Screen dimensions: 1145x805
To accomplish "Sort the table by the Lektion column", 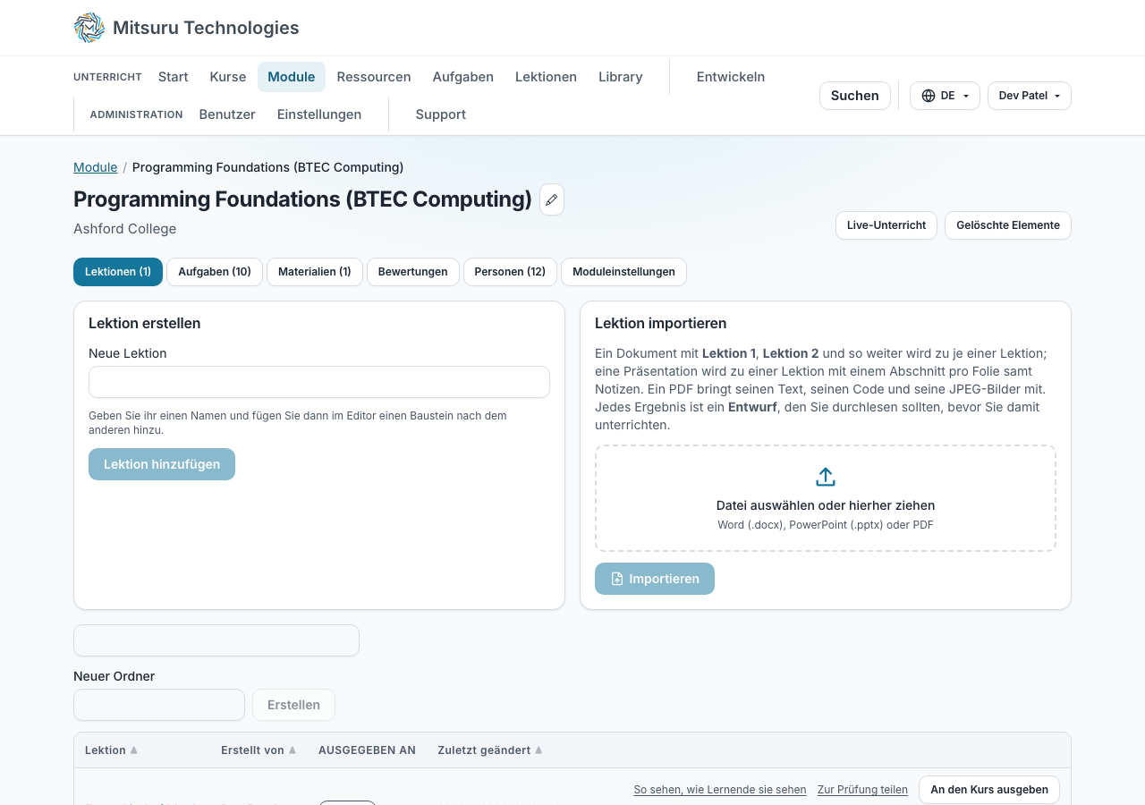I will click(111, 750).
